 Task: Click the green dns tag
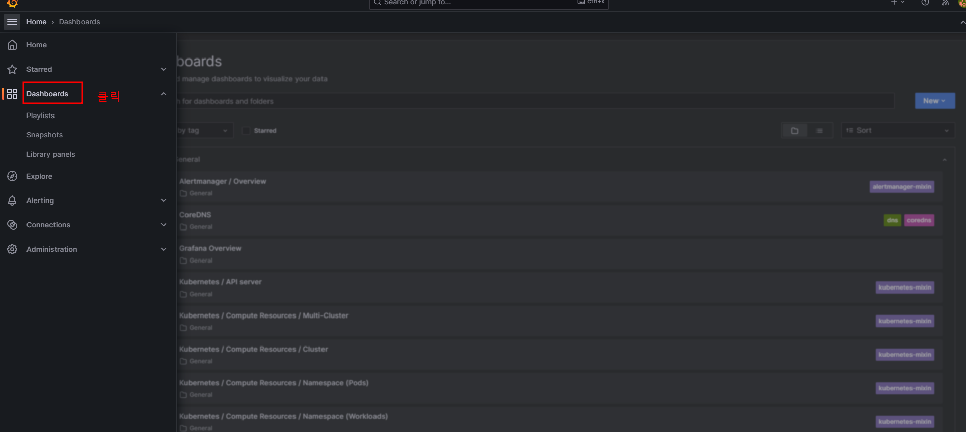(892, 220)
